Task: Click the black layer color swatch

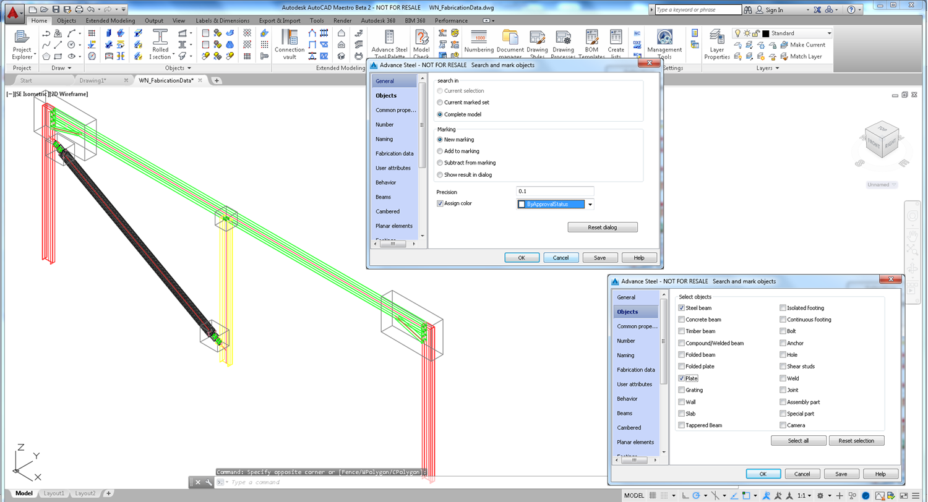Action: point(765,33)
